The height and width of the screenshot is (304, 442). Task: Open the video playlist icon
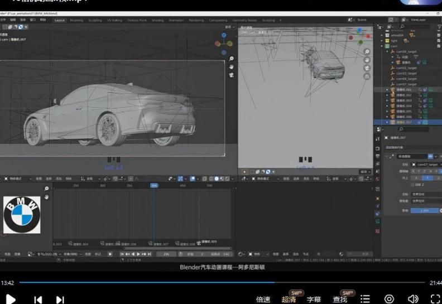click(365, 299)
